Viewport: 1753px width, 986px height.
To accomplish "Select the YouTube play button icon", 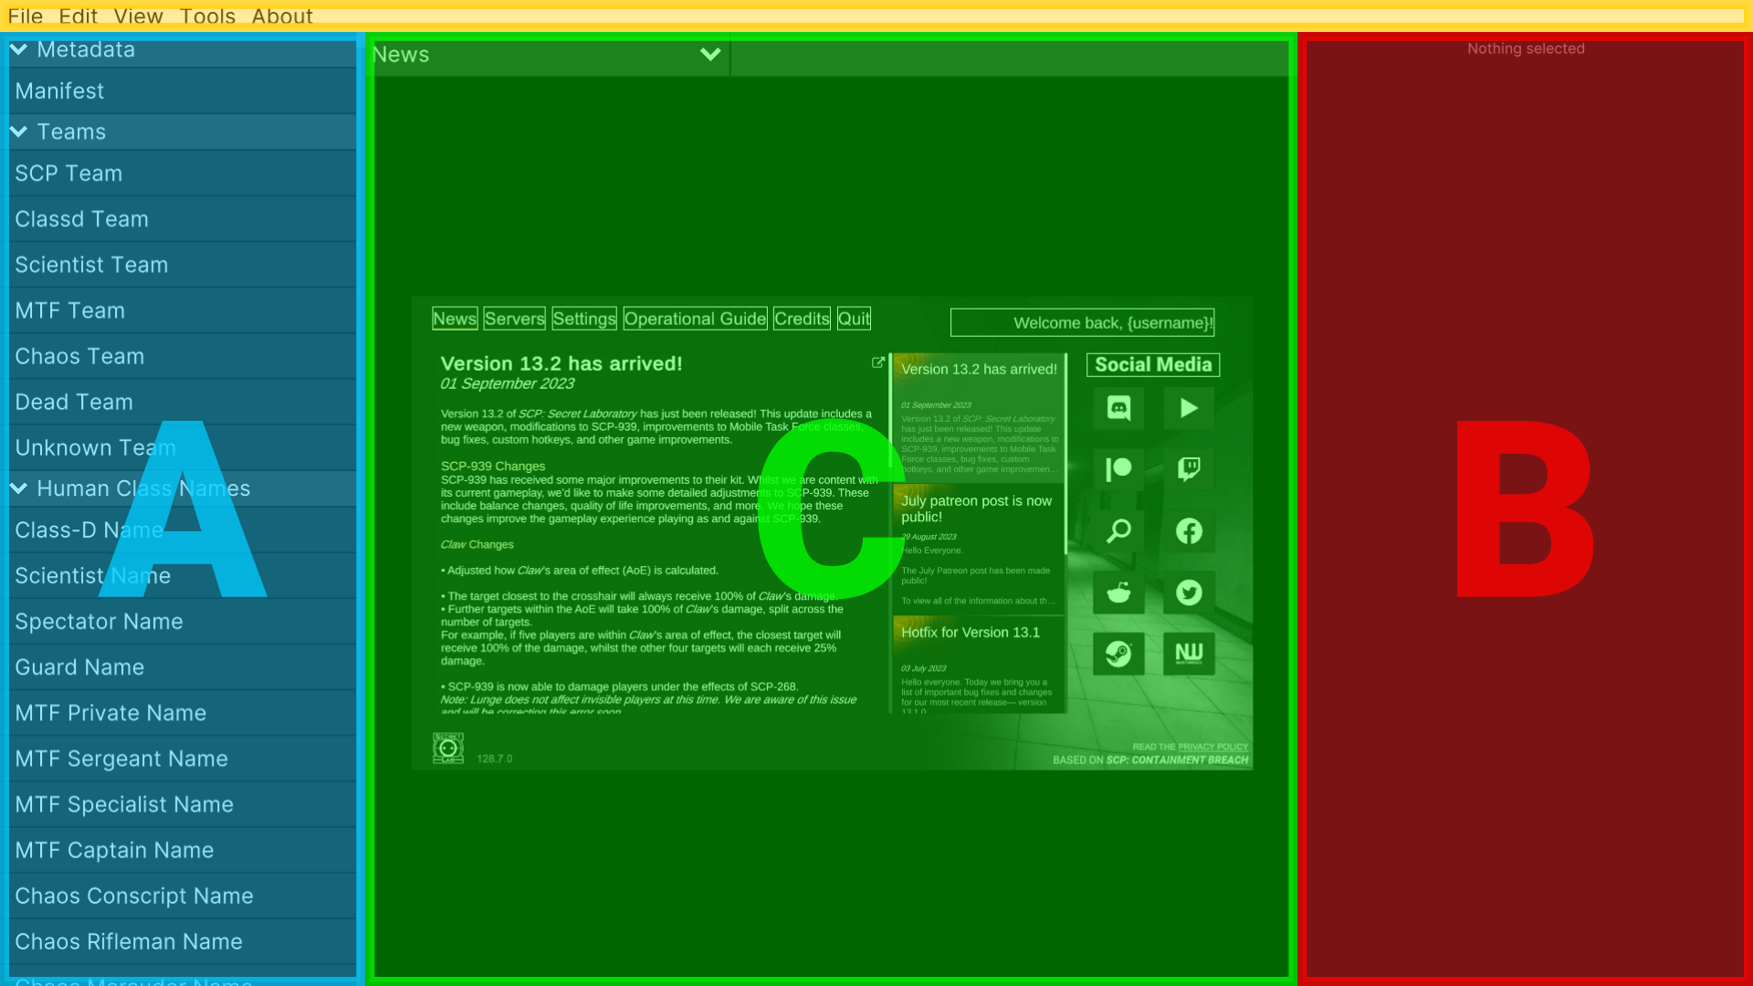I will point(1189,408).
